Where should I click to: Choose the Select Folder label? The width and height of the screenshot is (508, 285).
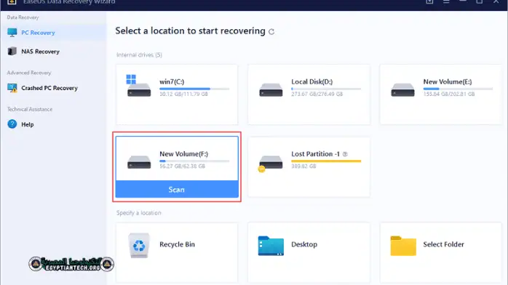[443, 244]
